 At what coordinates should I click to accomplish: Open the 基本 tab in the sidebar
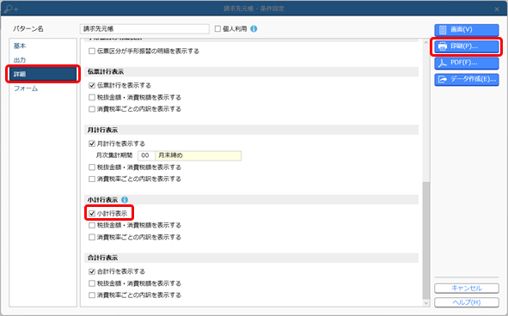click(43, 46)
